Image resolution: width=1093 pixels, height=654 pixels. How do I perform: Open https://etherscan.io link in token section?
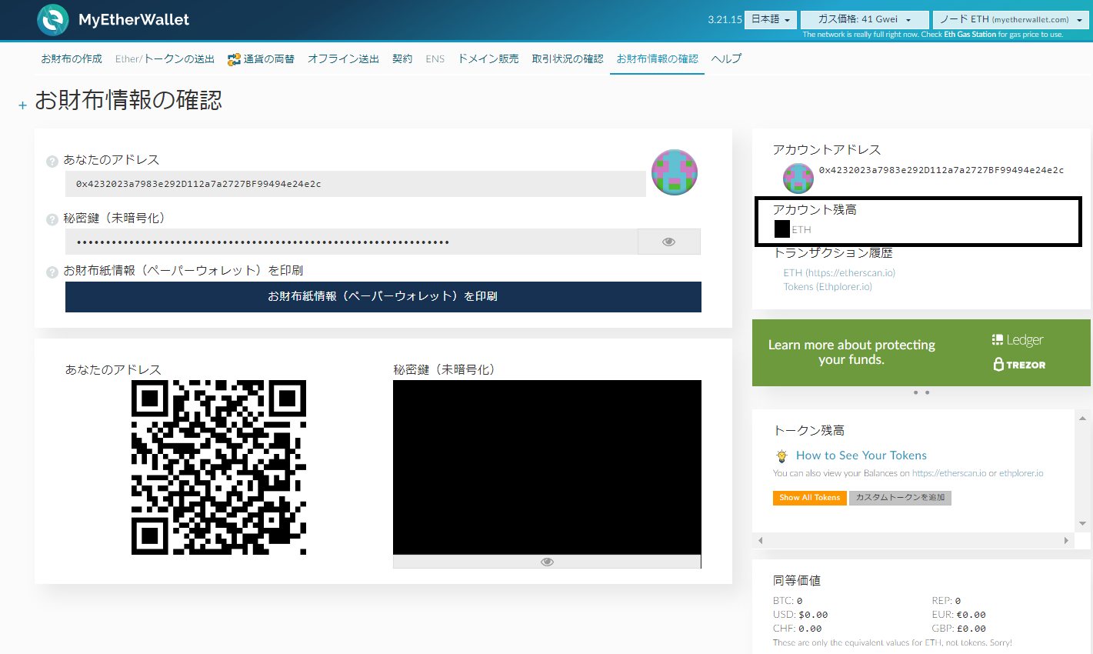tap(949, 473)
